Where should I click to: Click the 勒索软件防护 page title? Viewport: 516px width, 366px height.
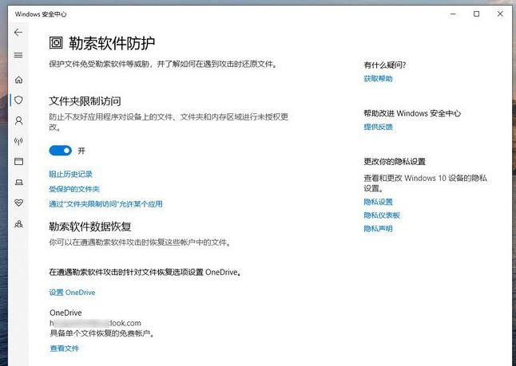112,43
